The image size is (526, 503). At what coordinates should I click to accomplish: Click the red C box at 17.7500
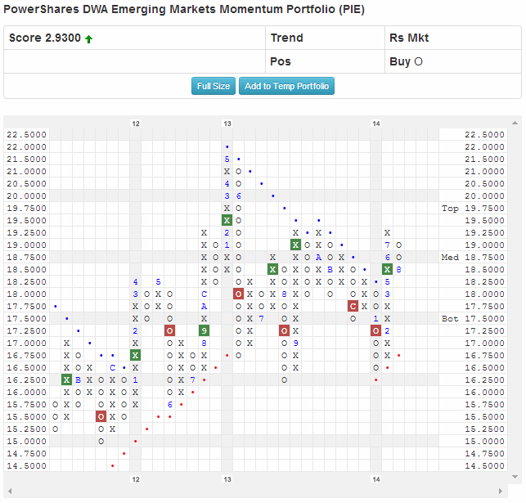coord(353,306)
